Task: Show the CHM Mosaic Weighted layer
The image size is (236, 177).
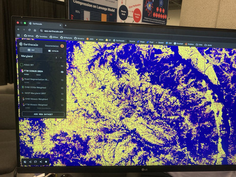Action: 62,100
